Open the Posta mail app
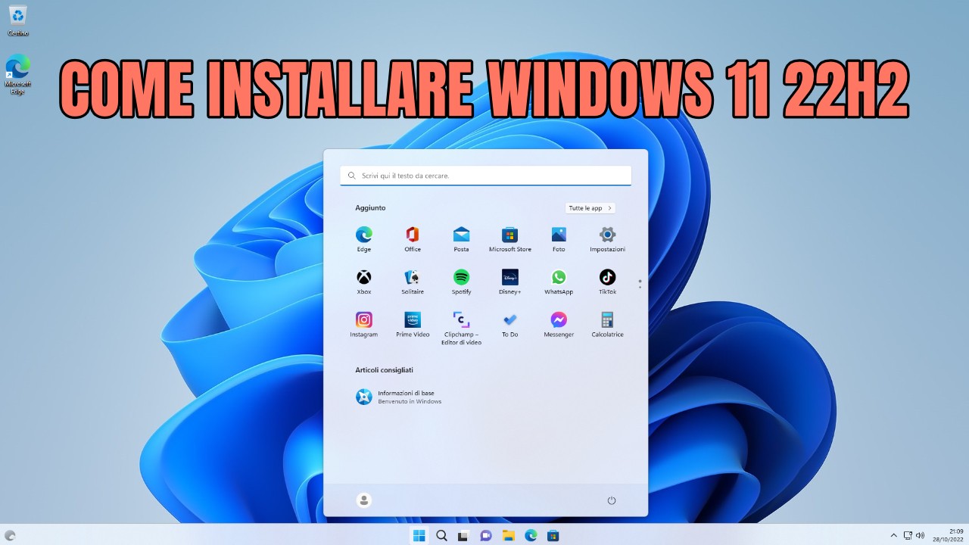969x545 pixels. (x=461, y=238)
